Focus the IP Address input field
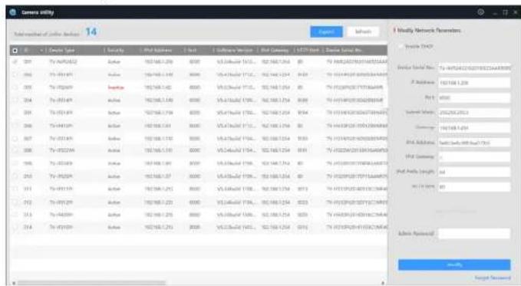521x286 pixels. (x=474, y=83)
